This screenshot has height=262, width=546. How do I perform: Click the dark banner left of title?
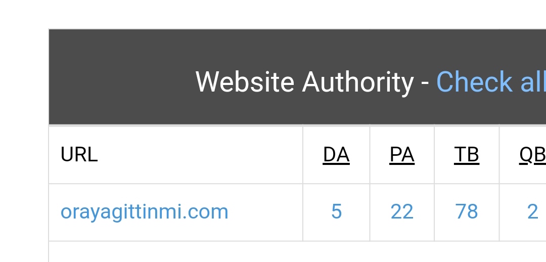[122, 77]
